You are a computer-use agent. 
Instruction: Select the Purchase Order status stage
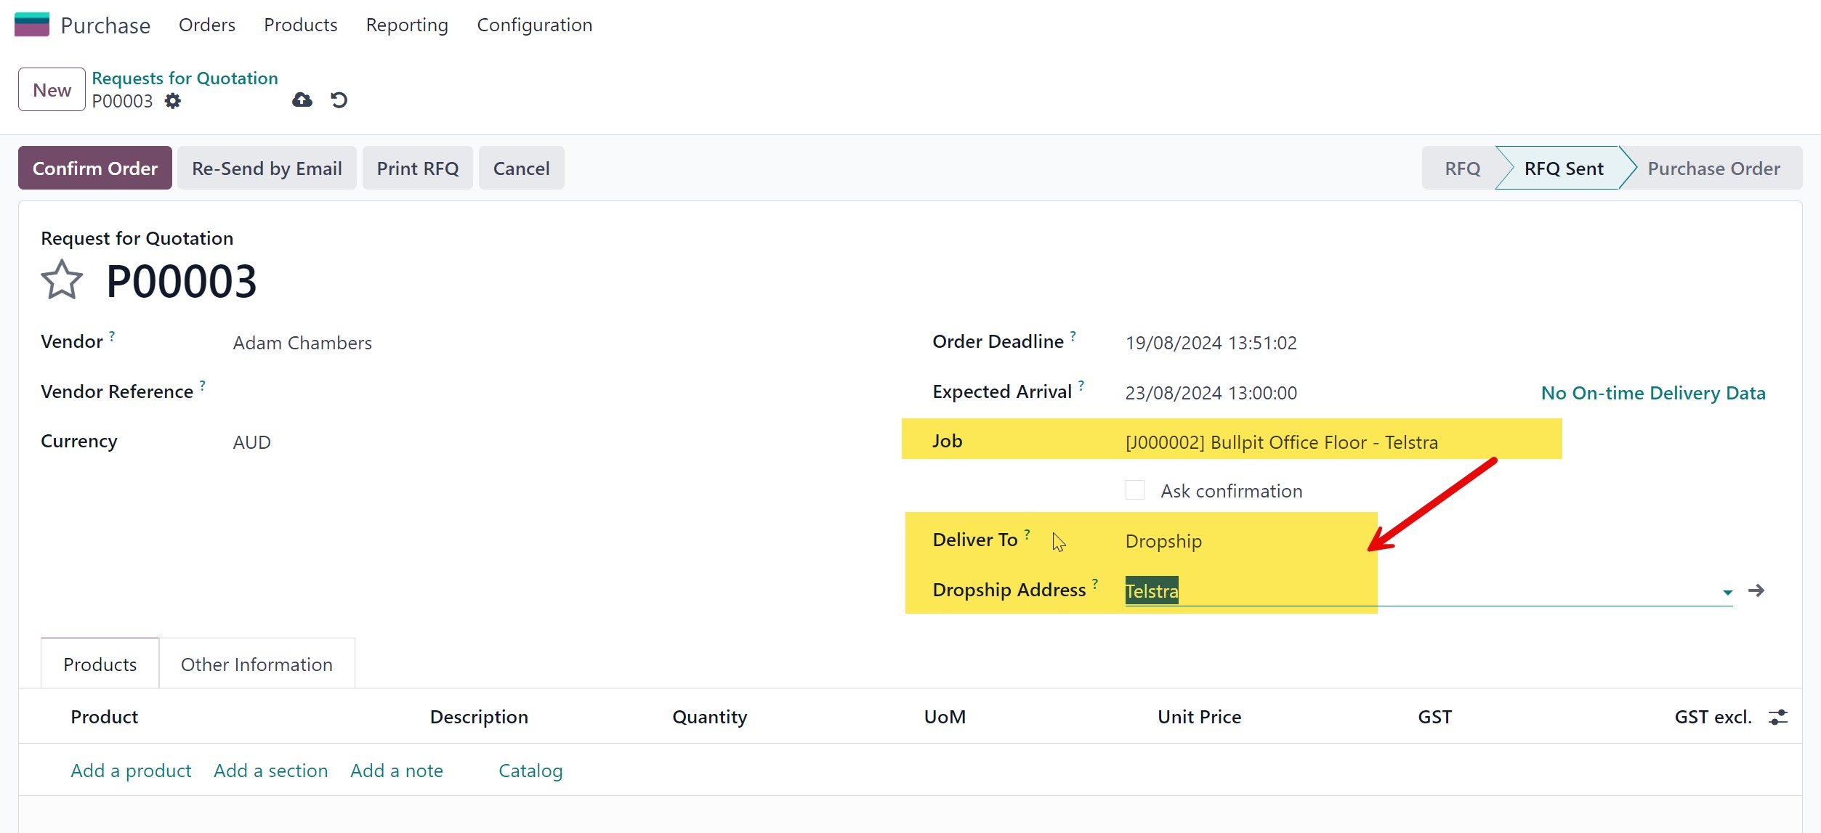(x=1713, y=168)
